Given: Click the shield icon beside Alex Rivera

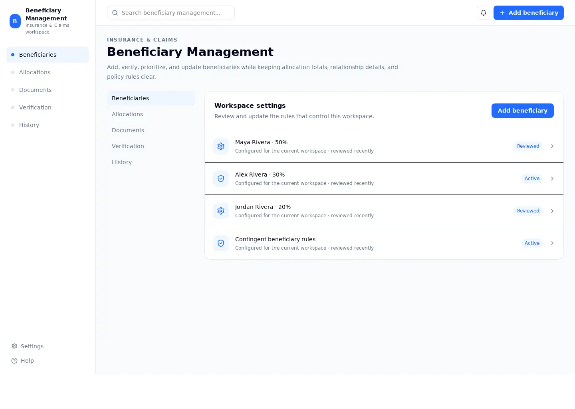Looking at the screenshot, I should [x=221, y=179].
